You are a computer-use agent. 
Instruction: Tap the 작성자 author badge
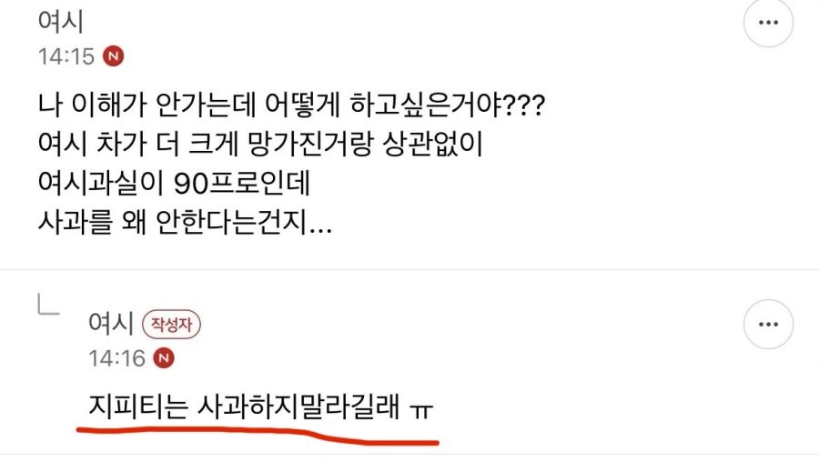pos(171,325)
